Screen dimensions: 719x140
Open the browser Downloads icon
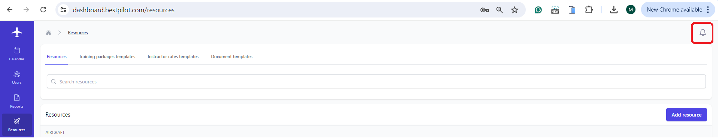click(x=614, y=10)
